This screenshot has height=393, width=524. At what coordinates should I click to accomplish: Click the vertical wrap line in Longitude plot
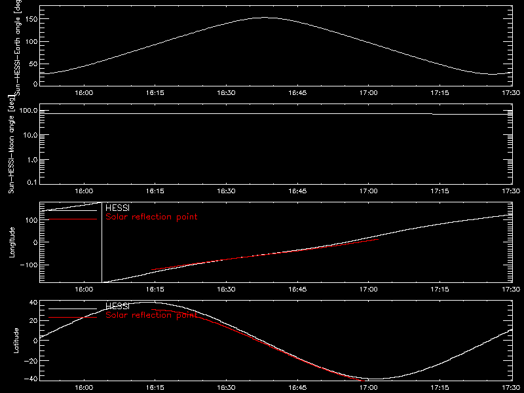coord(102,242)
